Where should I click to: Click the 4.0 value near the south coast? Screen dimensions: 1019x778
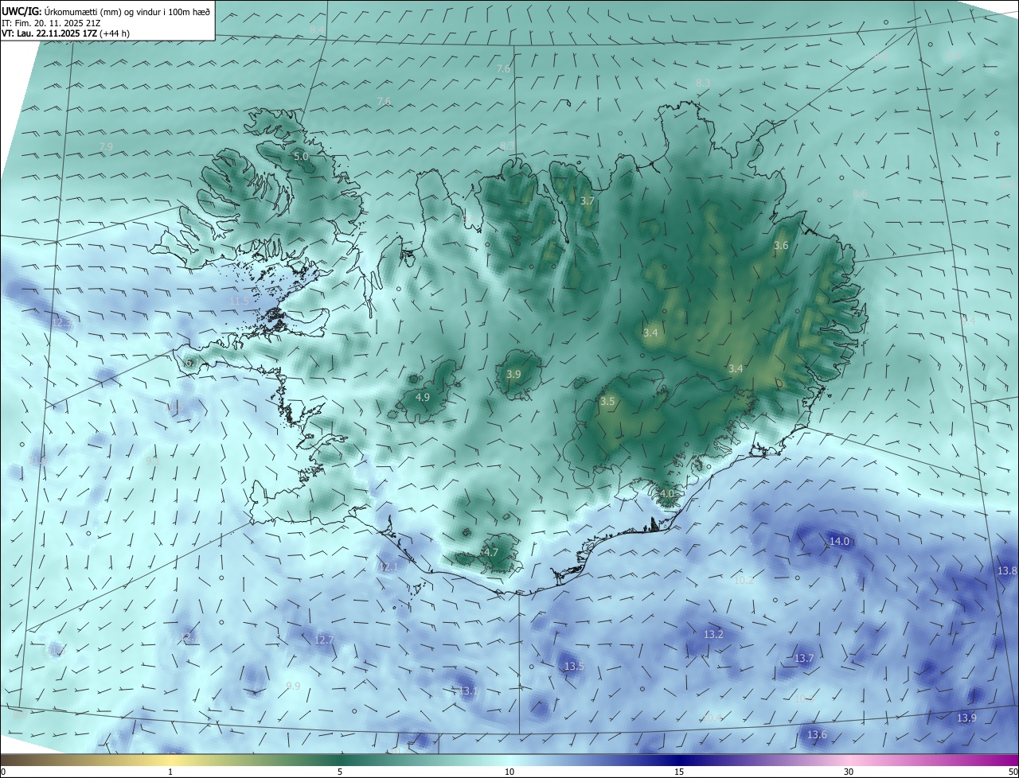667,493
